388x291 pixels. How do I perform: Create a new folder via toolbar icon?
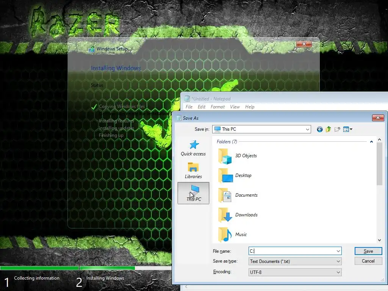click(337, 129)
